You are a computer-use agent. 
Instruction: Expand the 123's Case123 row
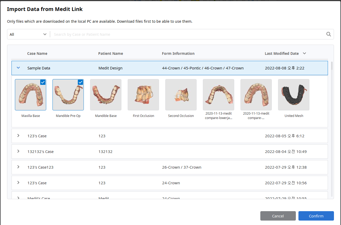18,167
